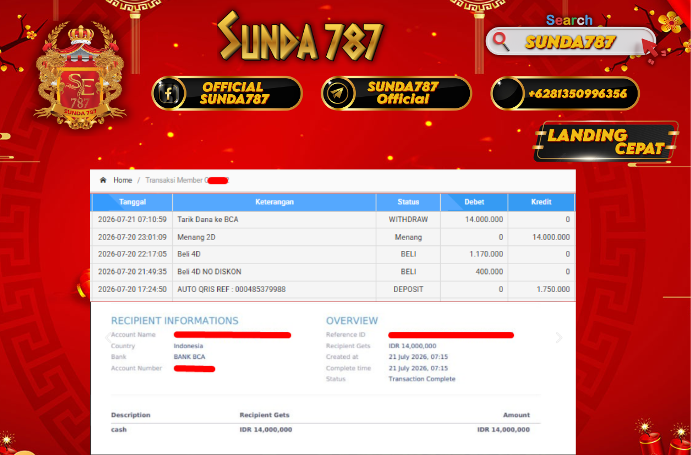
Task: Click the Menang status cell
Action: 408,237
